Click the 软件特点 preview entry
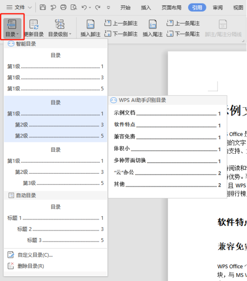The image size is (247, 281). point(167,125)
